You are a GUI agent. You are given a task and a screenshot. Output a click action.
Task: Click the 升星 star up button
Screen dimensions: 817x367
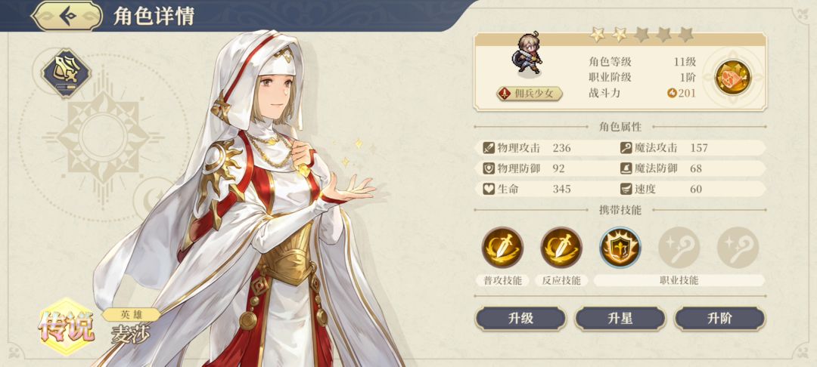point(620,319)
